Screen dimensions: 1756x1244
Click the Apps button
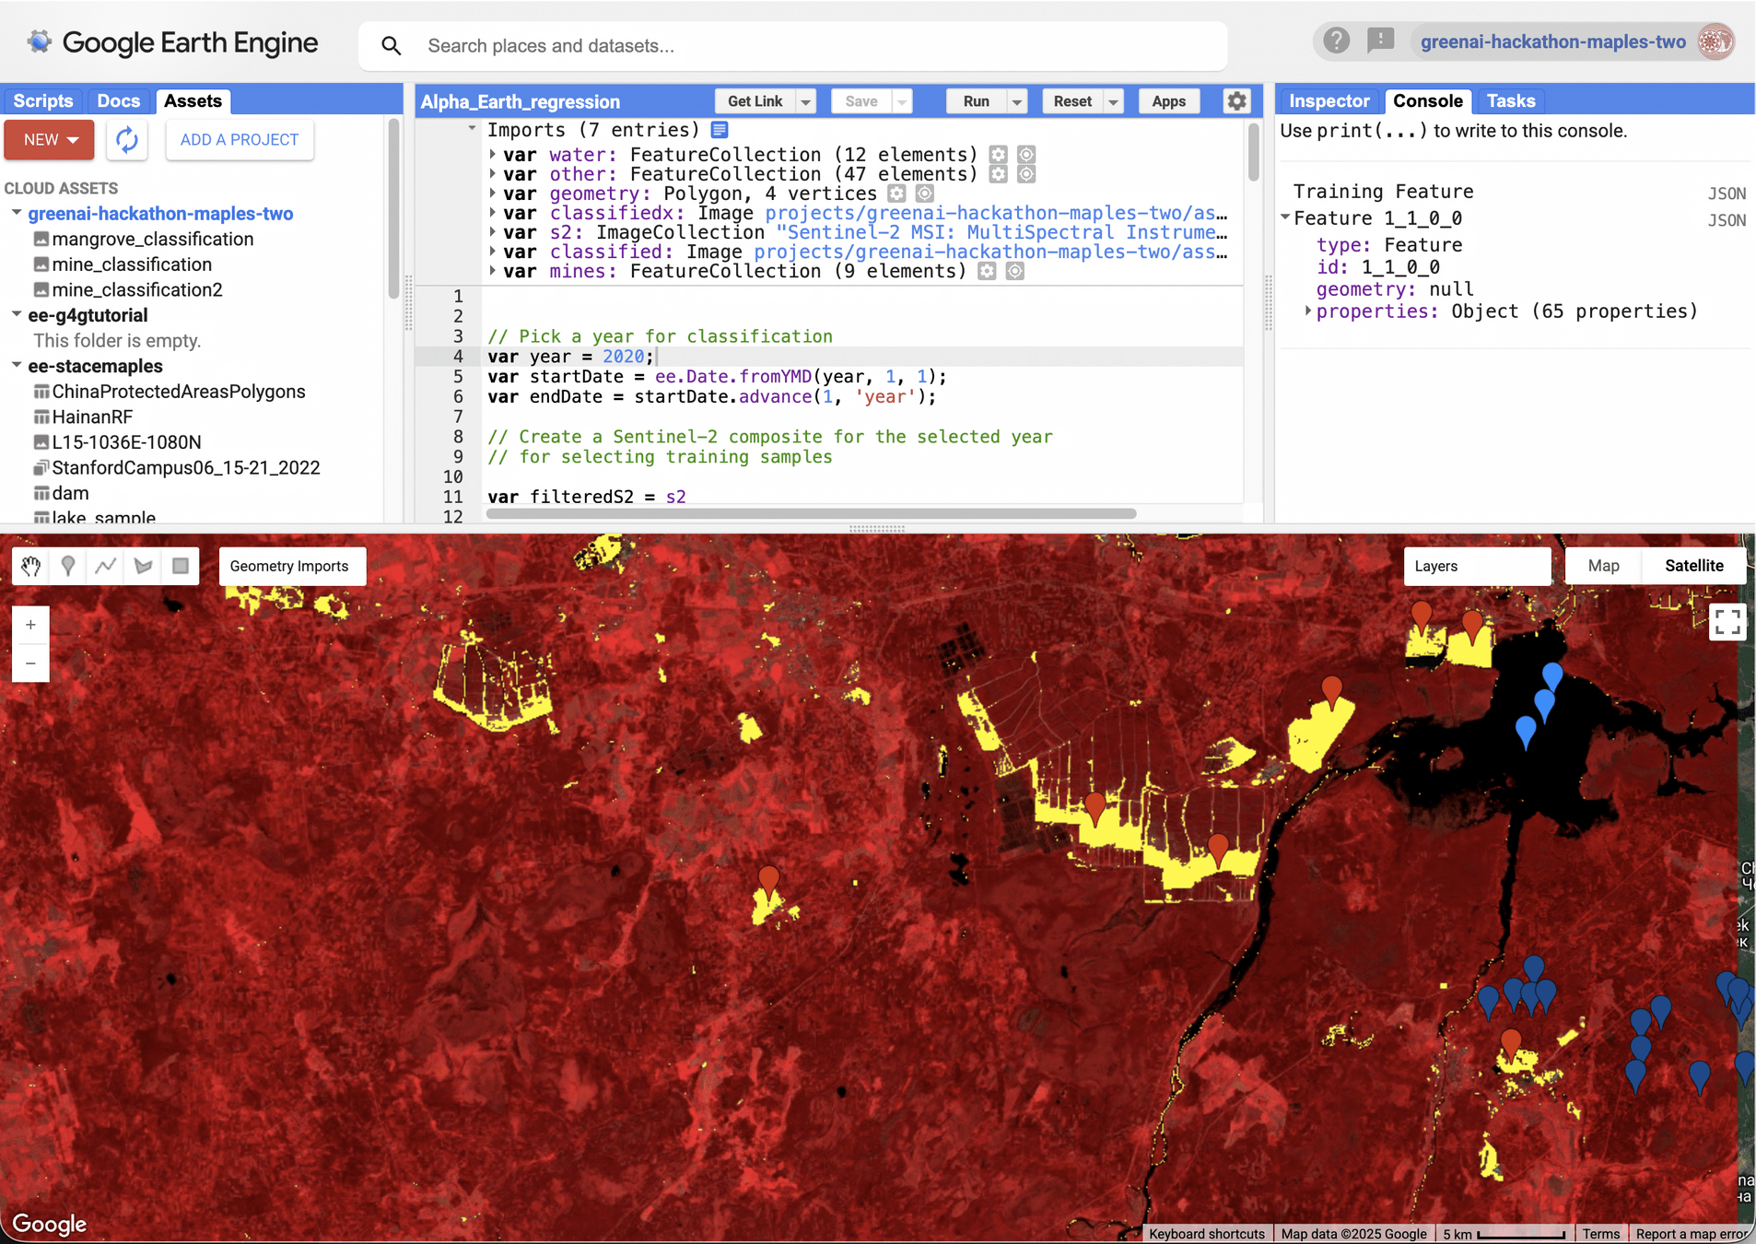point(1168,101)
